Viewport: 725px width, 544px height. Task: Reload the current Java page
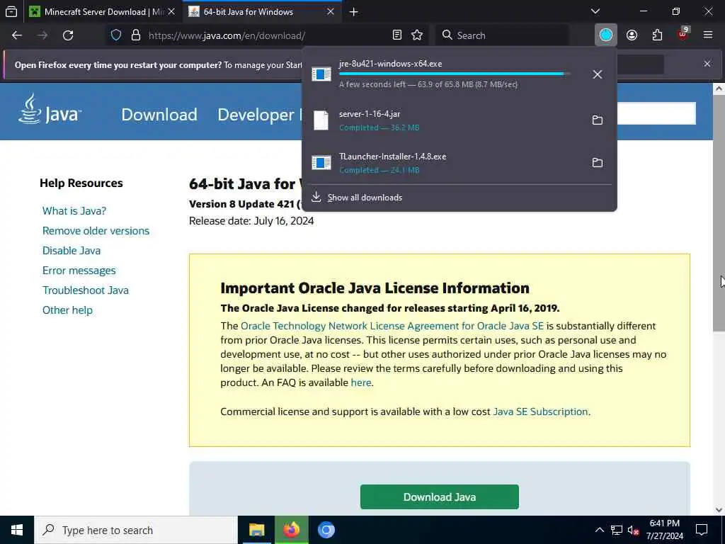click(68, 35)
